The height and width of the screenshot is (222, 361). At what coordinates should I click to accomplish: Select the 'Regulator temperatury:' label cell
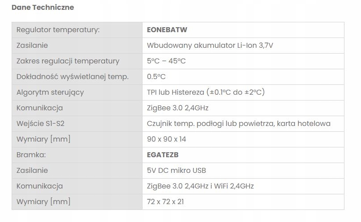pyautogui.click(x=58, y=30)
